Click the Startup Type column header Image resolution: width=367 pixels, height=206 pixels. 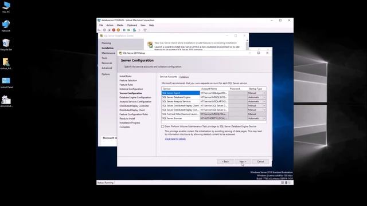point(257,89)
